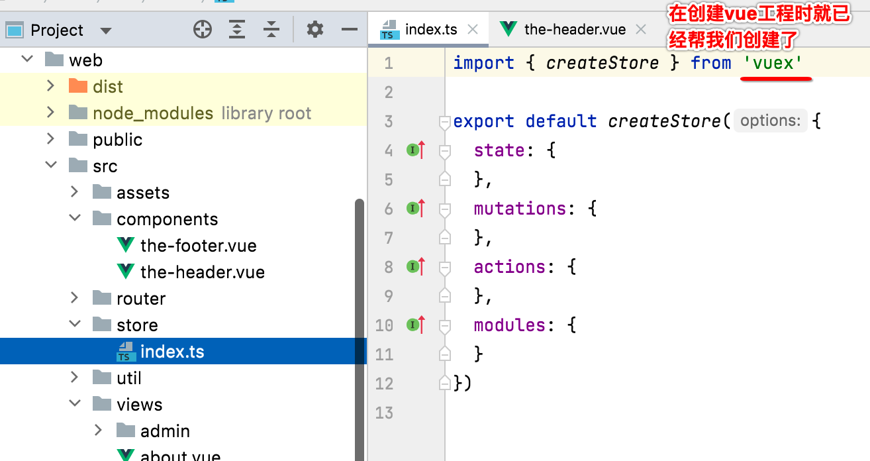Expand the assets folder
The width and height of the screenshot is (870, 461).
click(74, 192)
